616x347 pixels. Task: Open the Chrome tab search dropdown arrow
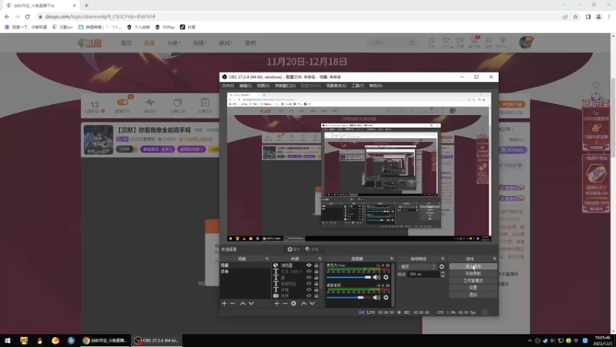(564, 5)
